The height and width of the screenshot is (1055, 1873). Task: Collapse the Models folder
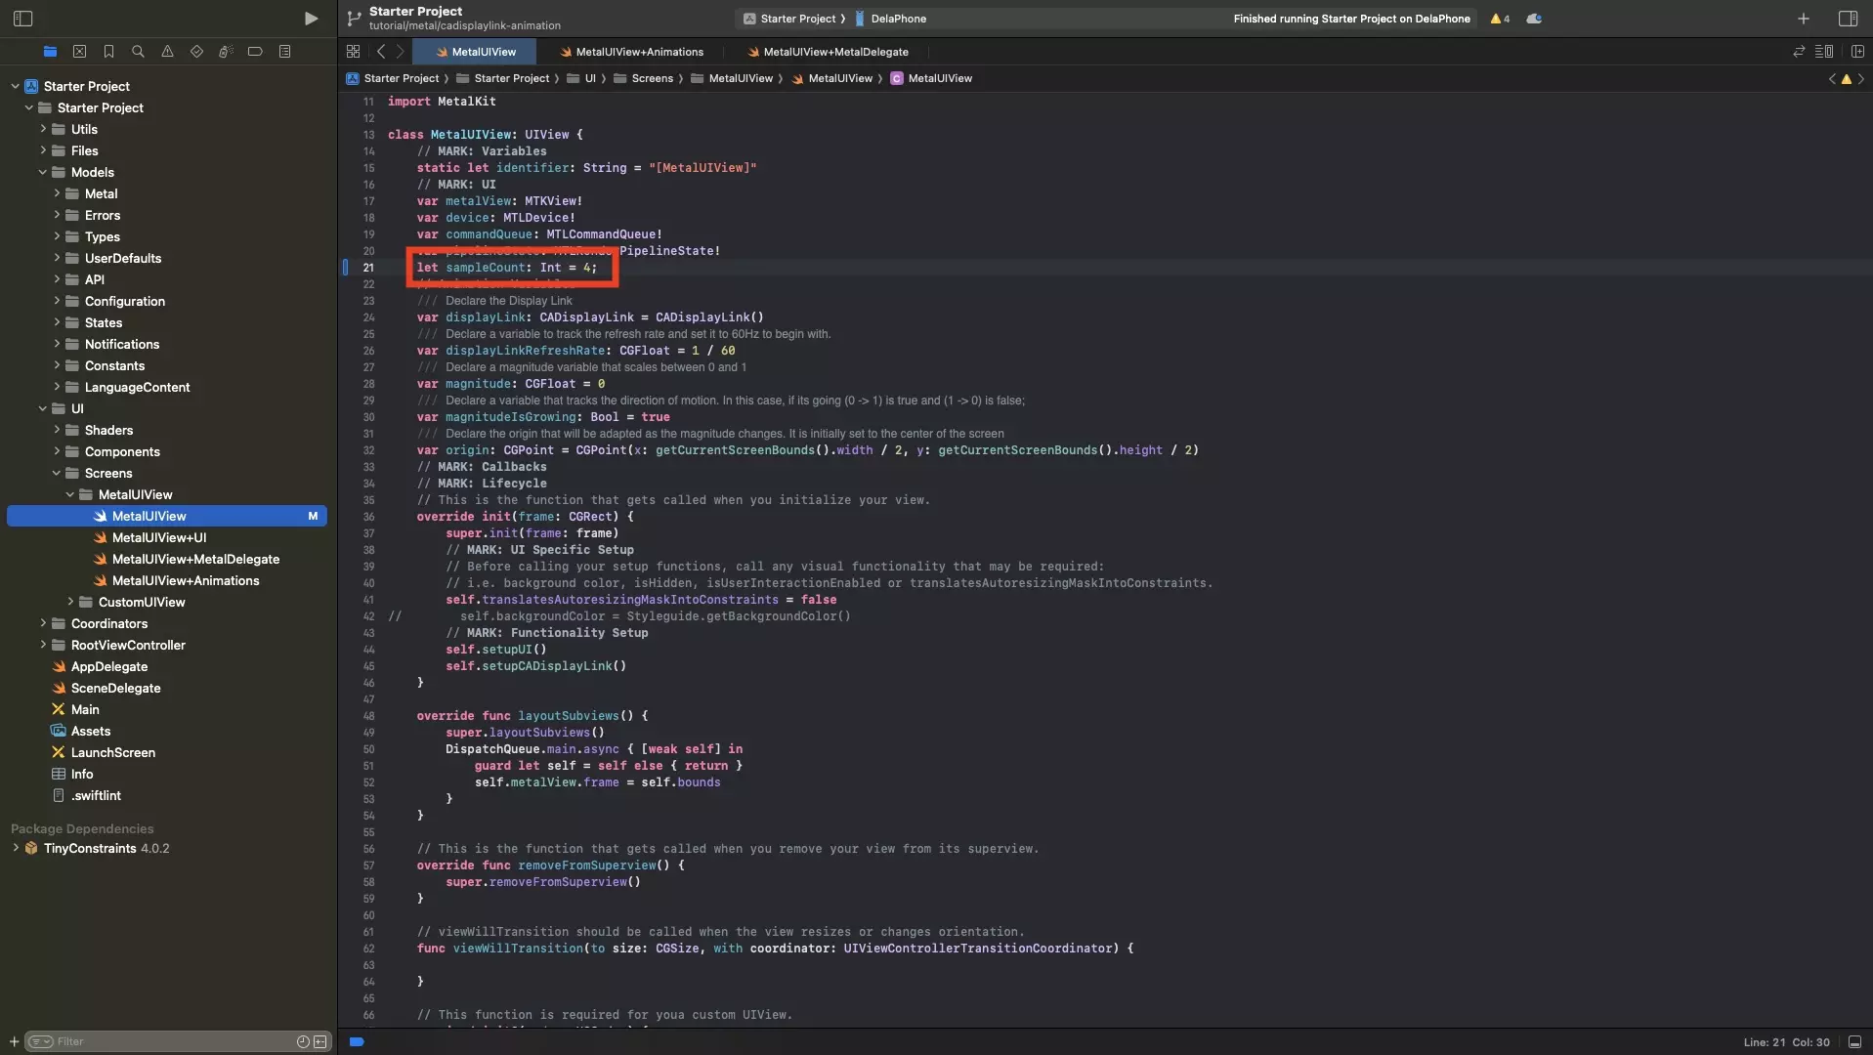click(43, 172)
